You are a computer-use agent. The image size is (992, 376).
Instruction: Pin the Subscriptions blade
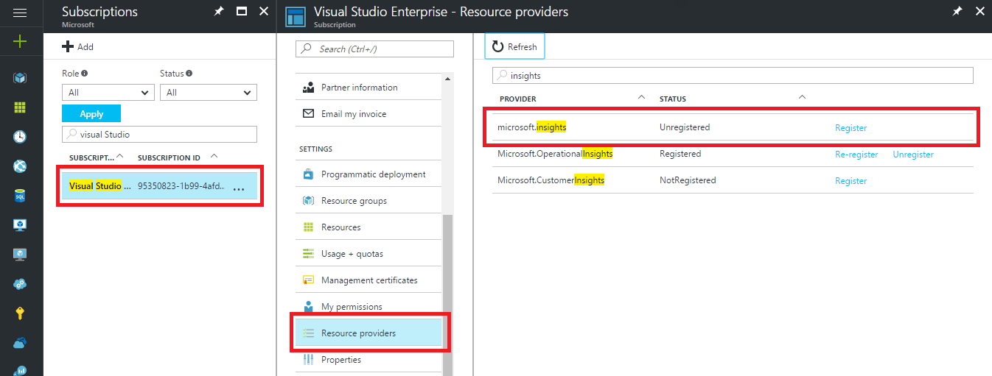219,12
